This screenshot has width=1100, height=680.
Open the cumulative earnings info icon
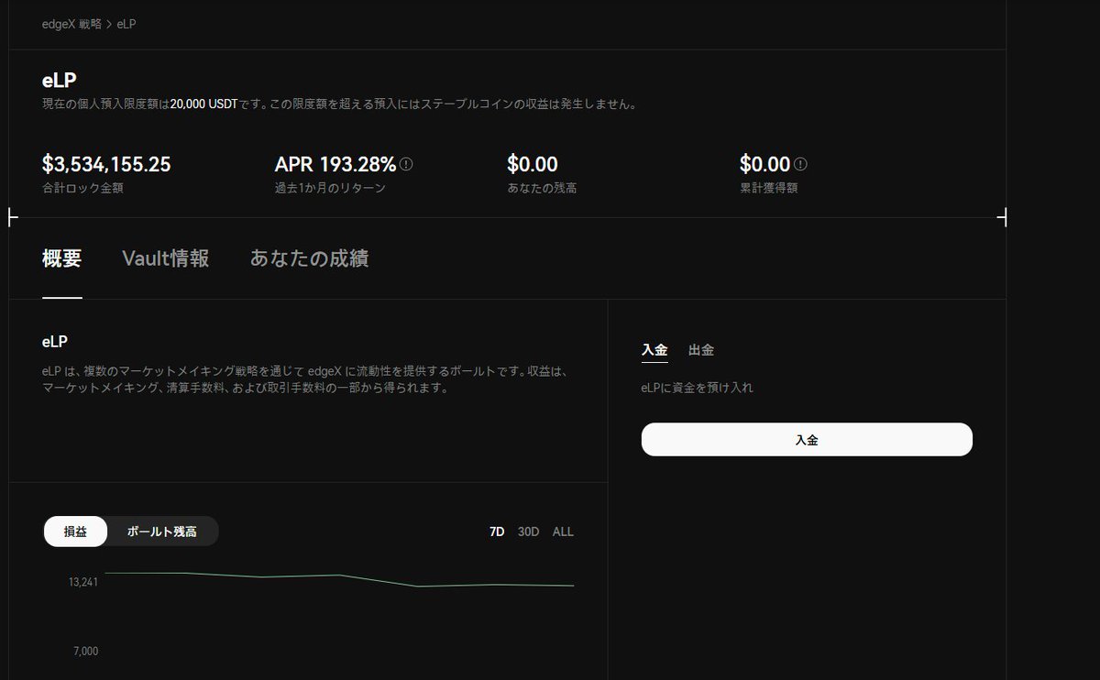pyautogui.click(x=800, y=164)
